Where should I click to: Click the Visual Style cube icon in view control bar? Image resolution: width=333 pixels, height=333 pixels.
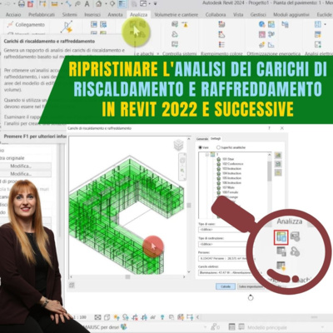tap(107, 317)
